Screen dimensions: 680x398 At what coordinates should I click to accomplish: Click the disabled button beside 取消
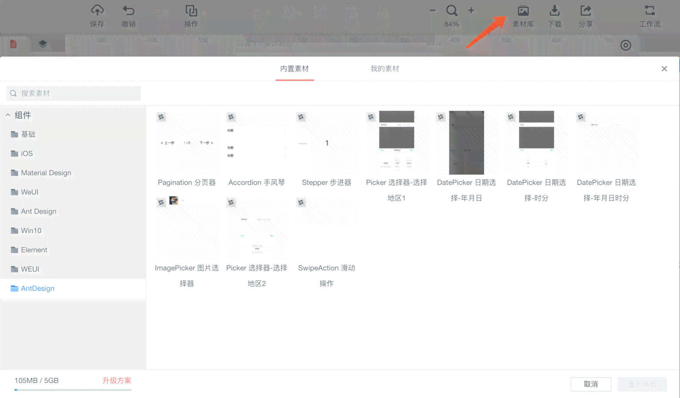point(642,384)
